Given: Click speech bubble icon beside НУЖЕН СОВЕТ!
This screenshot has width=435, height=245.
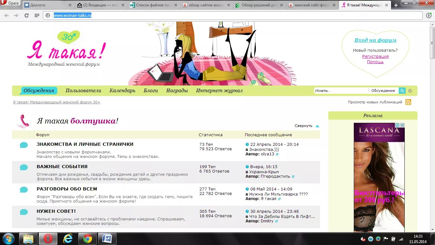Looking at the screenshot, I should click(x=24, y=212).
